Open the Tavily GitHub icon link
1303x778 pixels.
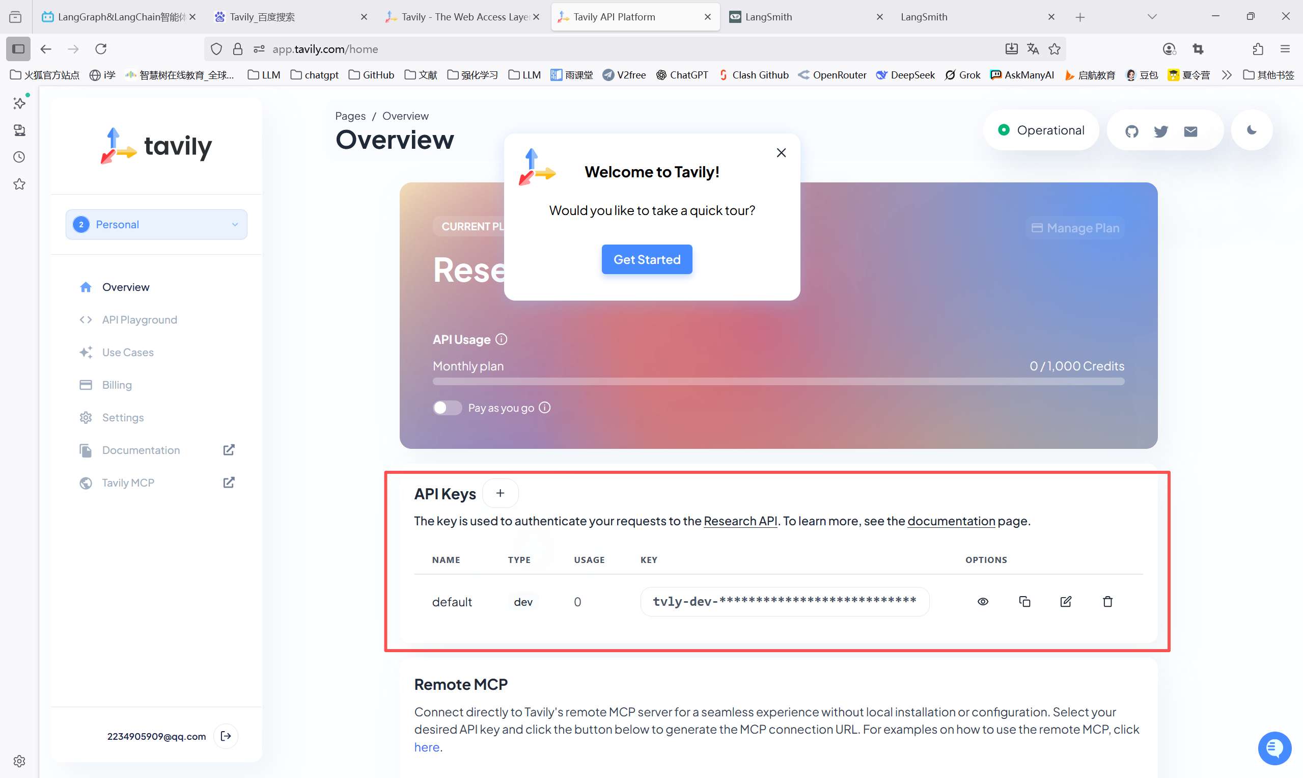[1132, 131]
